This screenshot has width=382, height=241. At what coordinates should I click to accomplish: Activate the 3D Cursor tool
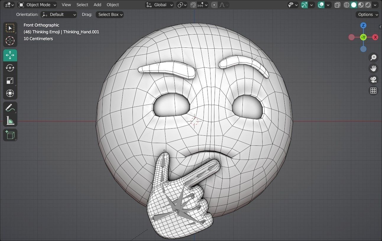pyautogui.click(x=10, y=41)
